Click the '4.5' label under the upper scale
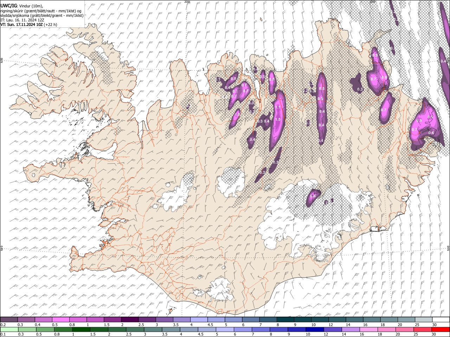 [x=210, y=325]
